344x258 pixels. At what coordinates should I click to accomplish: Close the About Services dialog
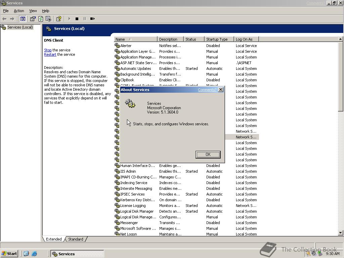(x=221, y=89)
